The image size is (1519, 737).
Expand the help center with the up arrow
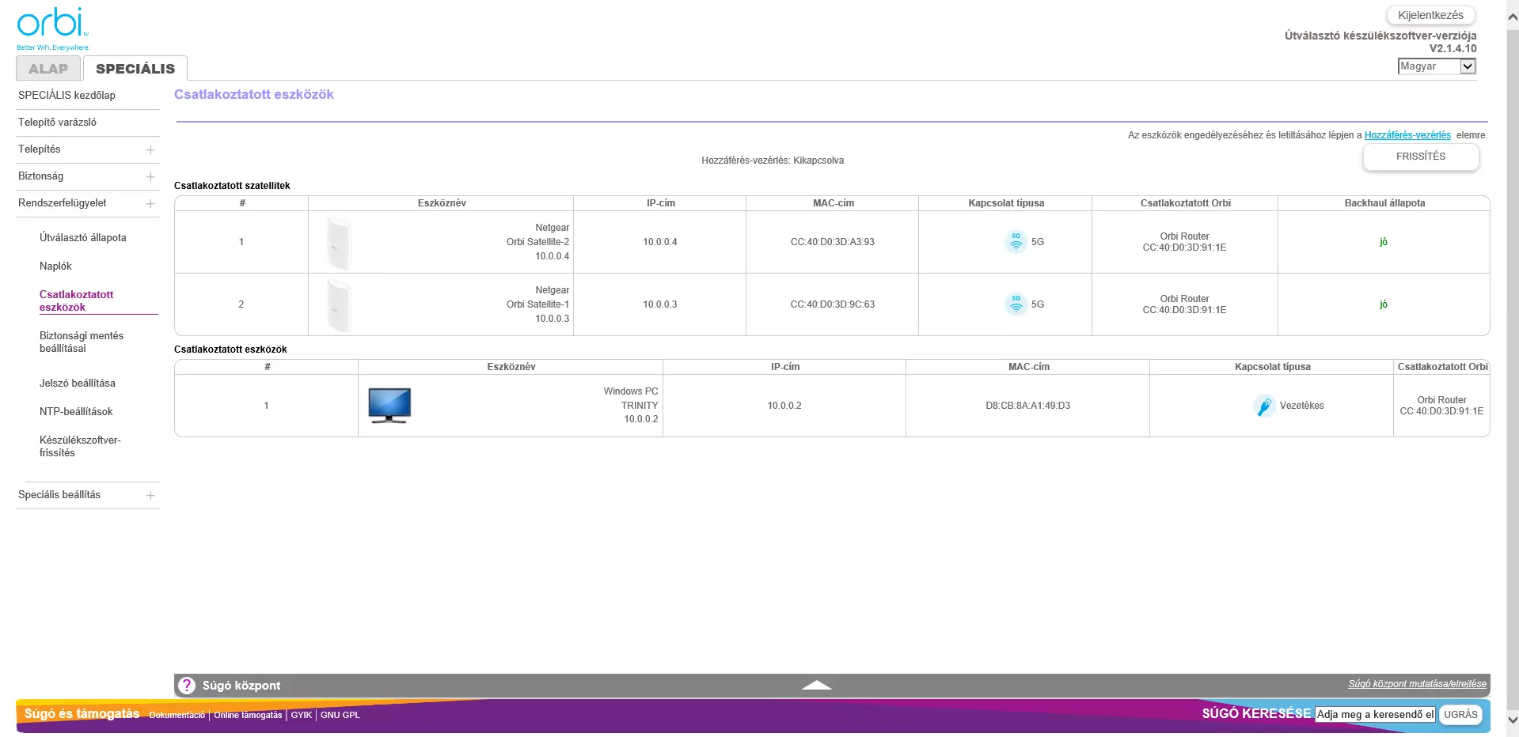tap(816, 686)
